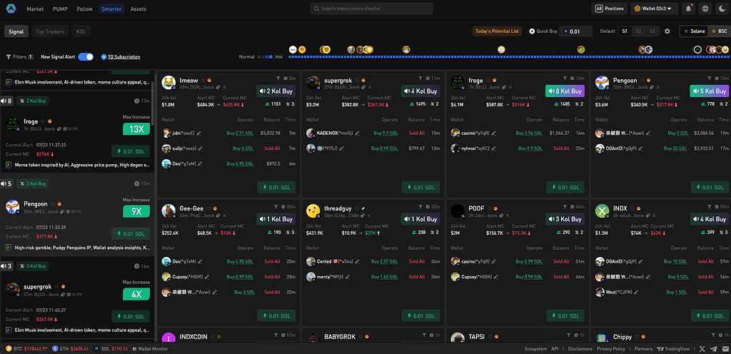Image resolution: width=731 pixels, height=354 pixels.
Task: Click the filter funnel on supergrok card
Action: point(420,79)
